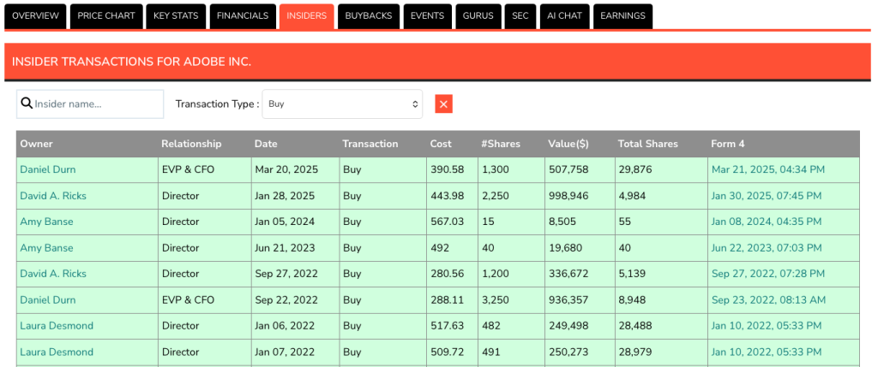This screenshot has height=367, width=878.
Task: Select the value 507,758 cell
Action: point(580,170)
